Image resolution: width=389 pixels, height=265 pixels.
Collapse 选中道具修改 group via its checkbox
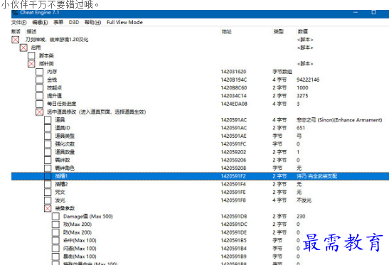[x=39, y=112]
